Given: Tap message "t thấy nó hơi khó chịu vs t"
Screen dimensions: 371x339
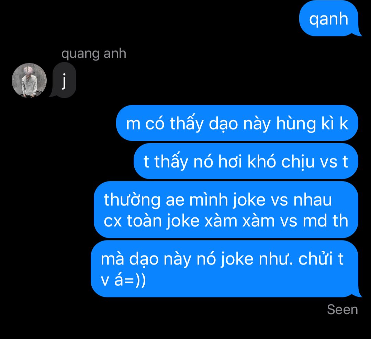Looking at the screenshot, I should [x=246, y=161].
